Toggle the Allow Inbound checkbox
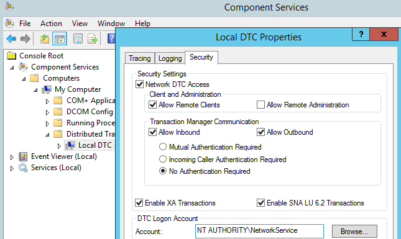This screenshot has width=401, height=239. point(153,132)
